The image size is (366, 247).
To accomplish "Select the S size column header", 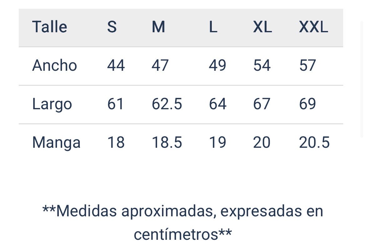I will [112, 27].
